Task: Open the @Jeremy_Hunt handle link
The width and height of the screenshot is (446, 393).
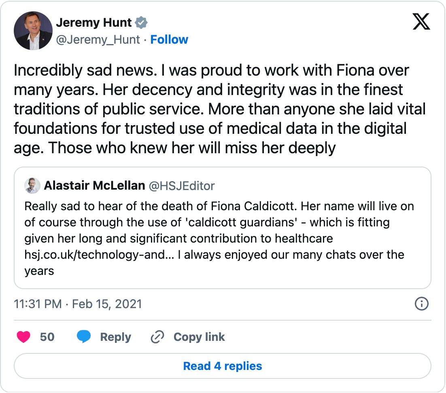Action: 98,40
